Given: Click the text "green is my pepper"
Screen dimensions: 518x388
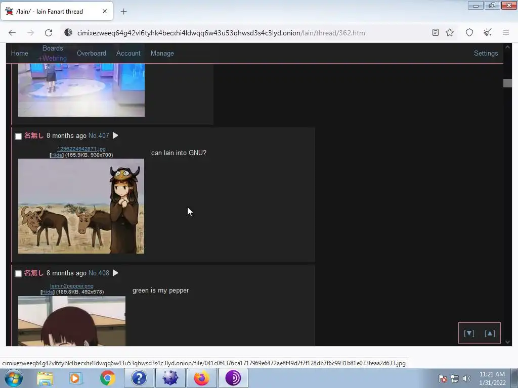Looking at the screenshot, I should tap(160, 290).
